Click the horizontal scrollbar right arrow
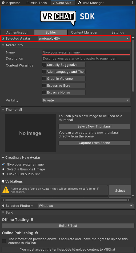The height and width of the screenshot is (253, 136). coord(129,200)
